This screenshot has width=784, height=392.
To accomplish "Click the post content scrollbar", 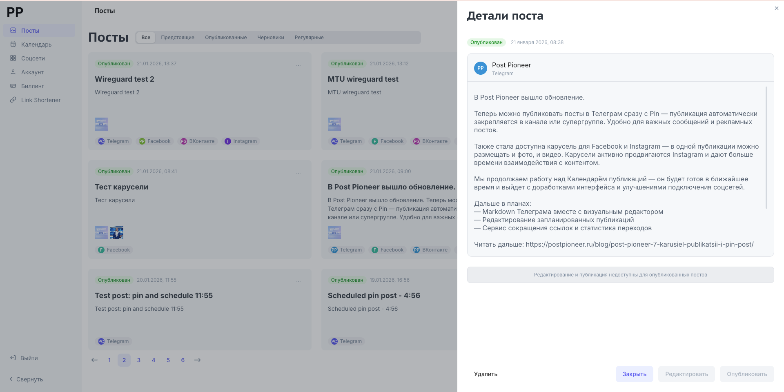I will (x=766, y=148).
